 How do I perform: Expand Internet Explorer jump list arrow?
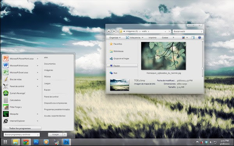pos(37,121)
